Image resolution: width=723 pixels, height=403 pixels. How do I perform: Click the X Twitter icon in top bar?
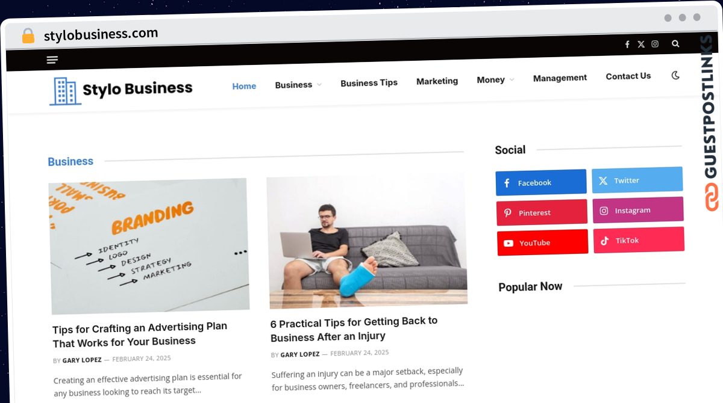[x=641, y=44]
